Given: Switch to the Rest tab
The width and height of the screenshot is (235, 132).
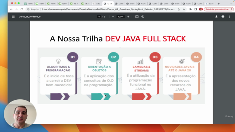Looking at the screenshot, I should [x=51, y=4].
